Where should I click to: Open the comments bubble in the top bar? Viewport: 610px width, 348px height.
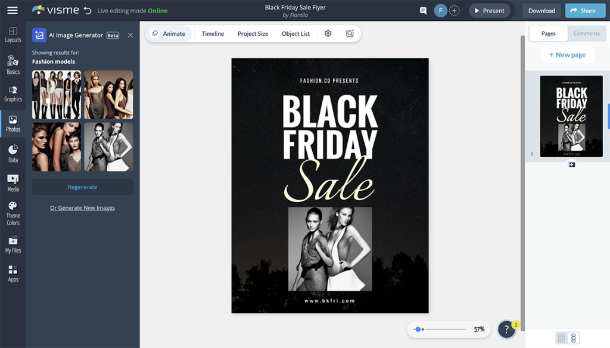[423, 10]
